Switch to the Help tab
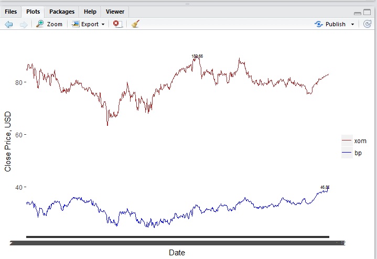 [x=90, y=12]
